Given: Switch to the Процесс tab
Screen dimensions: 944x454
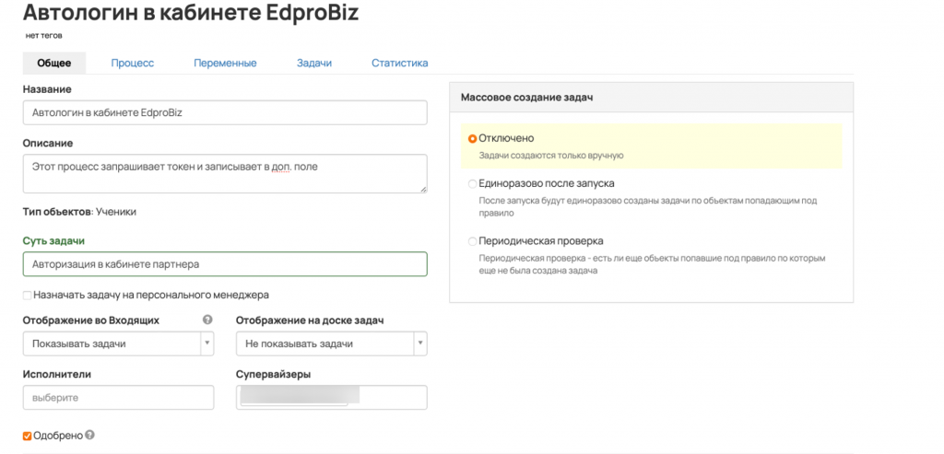Looking at the screenshot, I should 133,64.
